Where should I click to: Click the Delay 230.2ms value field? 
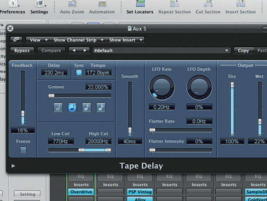(54, 73)
